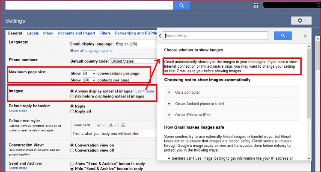Open Default country code dropdown

click(x=134, y=61)
